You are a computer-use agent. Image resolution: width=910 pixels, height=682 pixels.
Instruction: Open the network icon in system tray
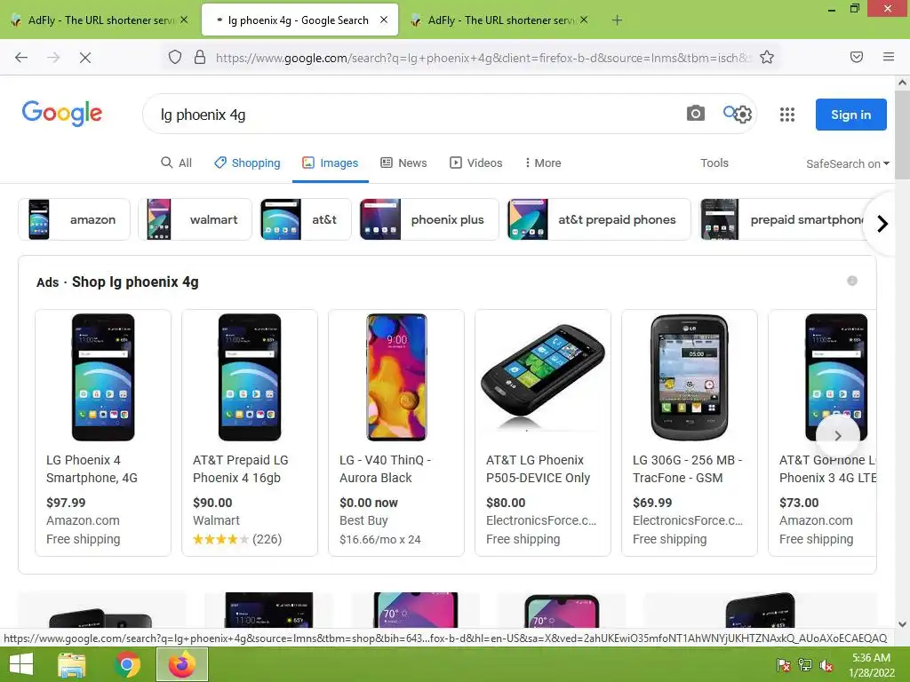click(805, 665)
